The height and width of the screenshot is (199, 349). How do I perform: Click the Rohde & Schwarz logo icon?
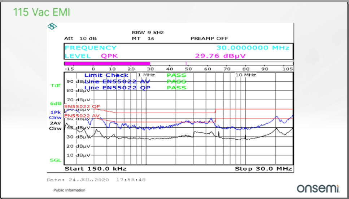click(52, 27)
